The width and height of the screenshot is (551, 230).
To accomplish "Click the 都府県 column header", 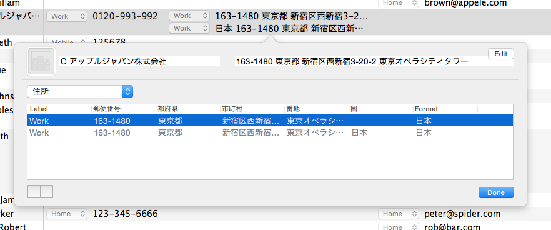I will (188, 109).
